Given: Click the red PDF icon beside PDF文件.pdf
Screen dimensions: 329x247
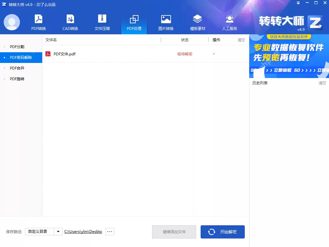Looking at the screenshot, I should [49, 54].
